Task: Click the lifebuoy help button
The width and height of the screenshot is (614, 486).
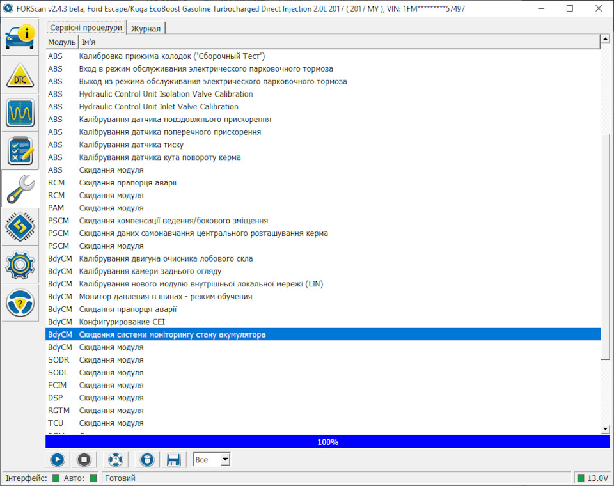Action: click(116, 459)
